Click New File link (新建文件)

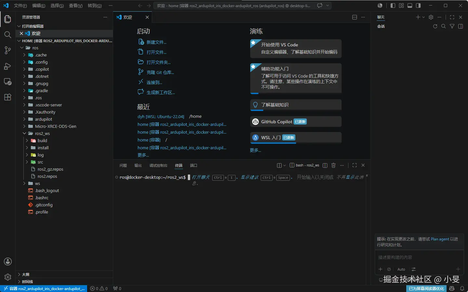tap(156, 42)
